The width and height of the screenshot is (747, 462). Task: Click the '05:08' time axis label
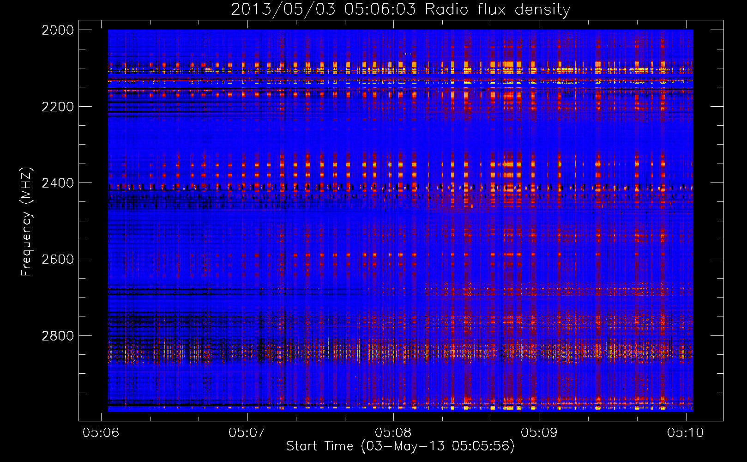point(393,432)
